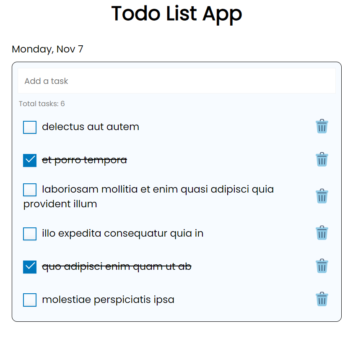The width and height of the screenshot is (353, 339).
Task: Delete the task 'molestiae perspiciatis ipsa'
Action: 322,300
